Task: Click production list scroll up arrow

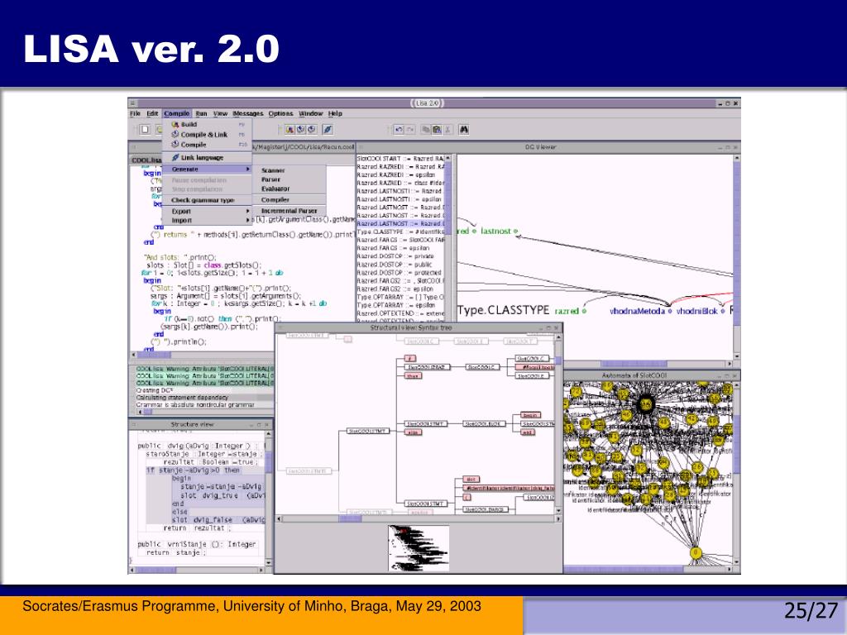Action: (447, 158)
